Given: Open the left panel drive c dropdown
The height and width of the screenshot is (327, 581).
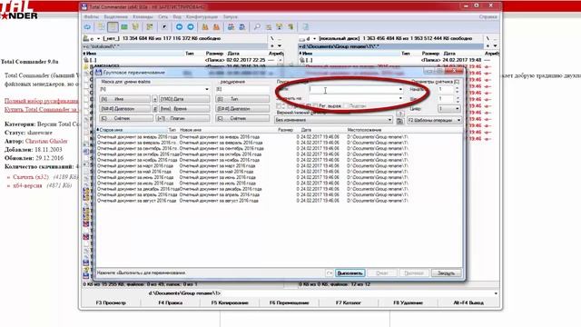Looking at the screenshot, I should 99,38.
